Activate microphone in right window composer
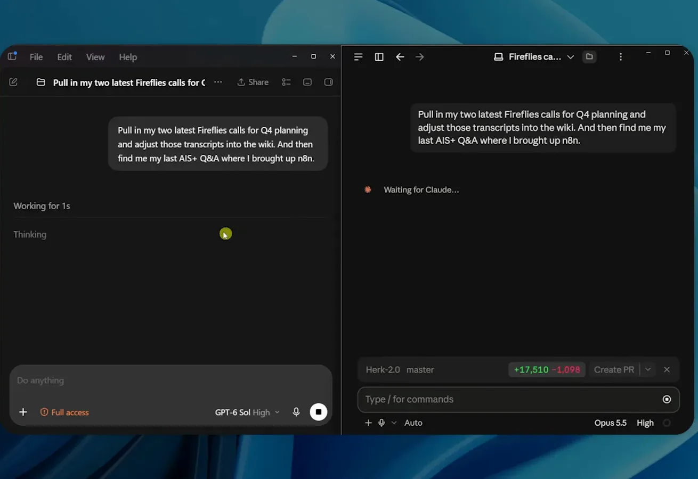 [382, 423]
